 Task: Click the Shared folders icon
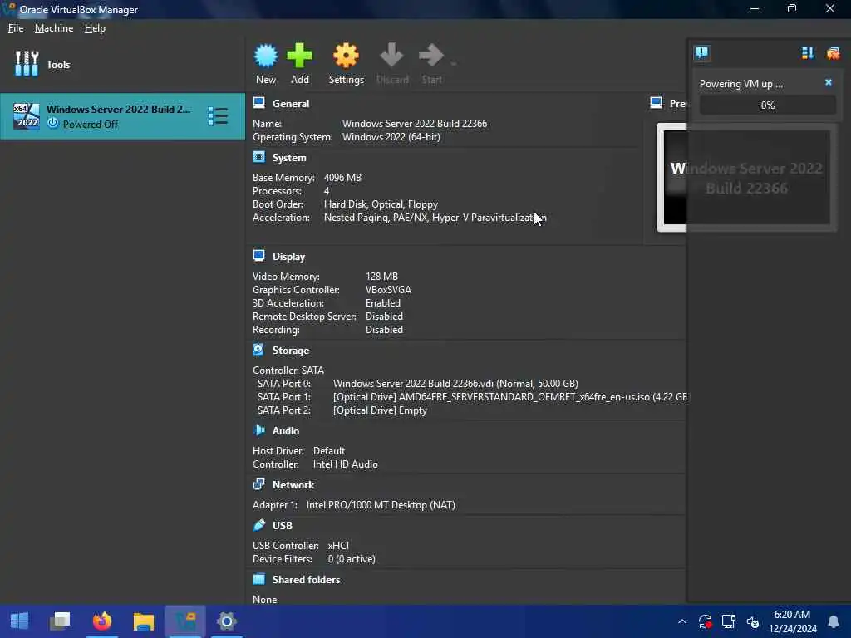tap(259, 579)
